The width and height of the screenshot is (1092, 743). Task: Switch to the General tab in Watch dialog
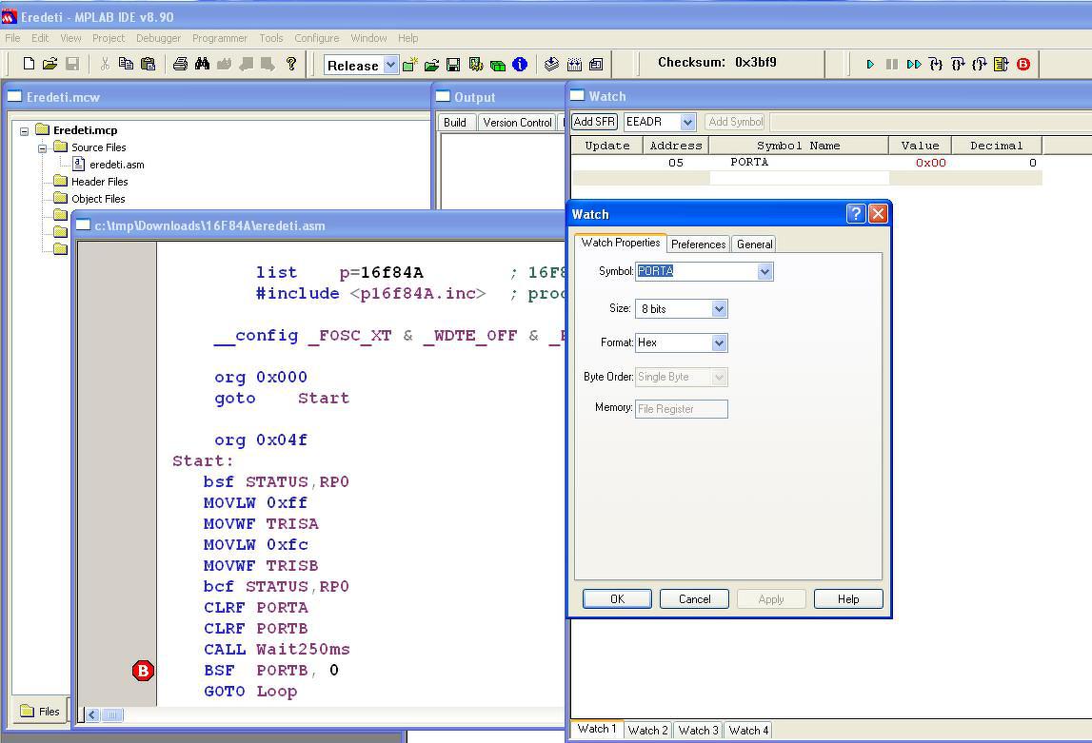pyautogui.click(x=754, y=244)
